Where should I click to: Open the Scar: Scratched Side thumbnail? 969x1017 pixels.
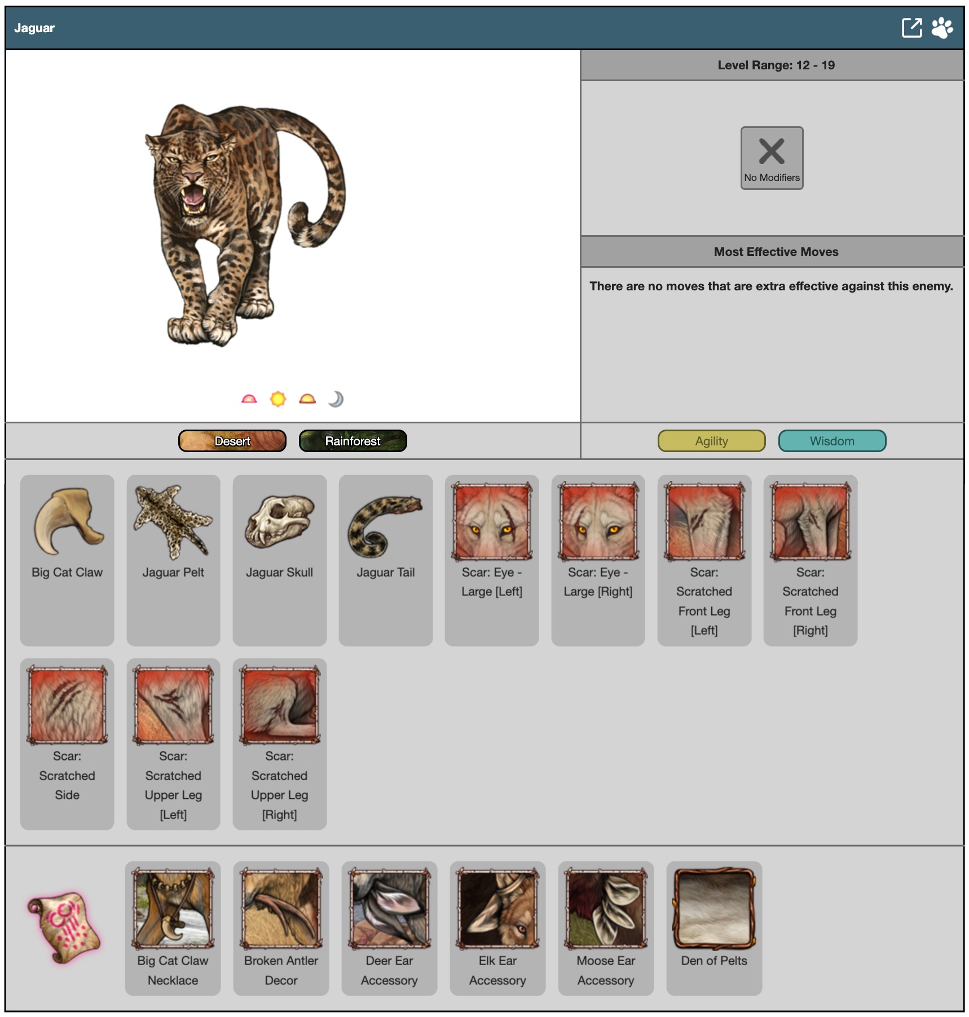click(67, 705)
